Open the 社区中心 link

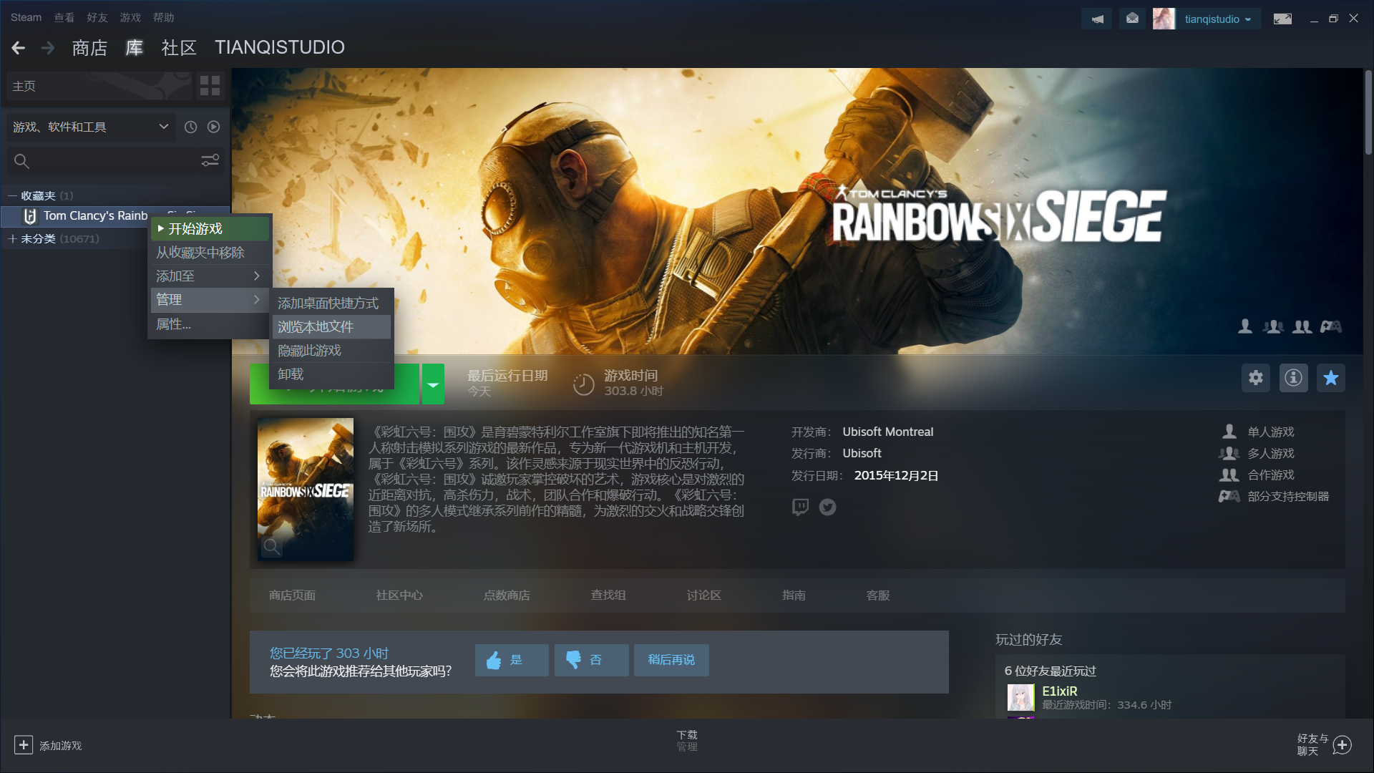[399, 595]
